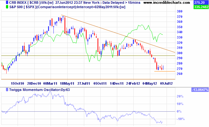This screenshot has width=209, height=127.
Task: Click the 340 price axis label
Action: point(179,32)
